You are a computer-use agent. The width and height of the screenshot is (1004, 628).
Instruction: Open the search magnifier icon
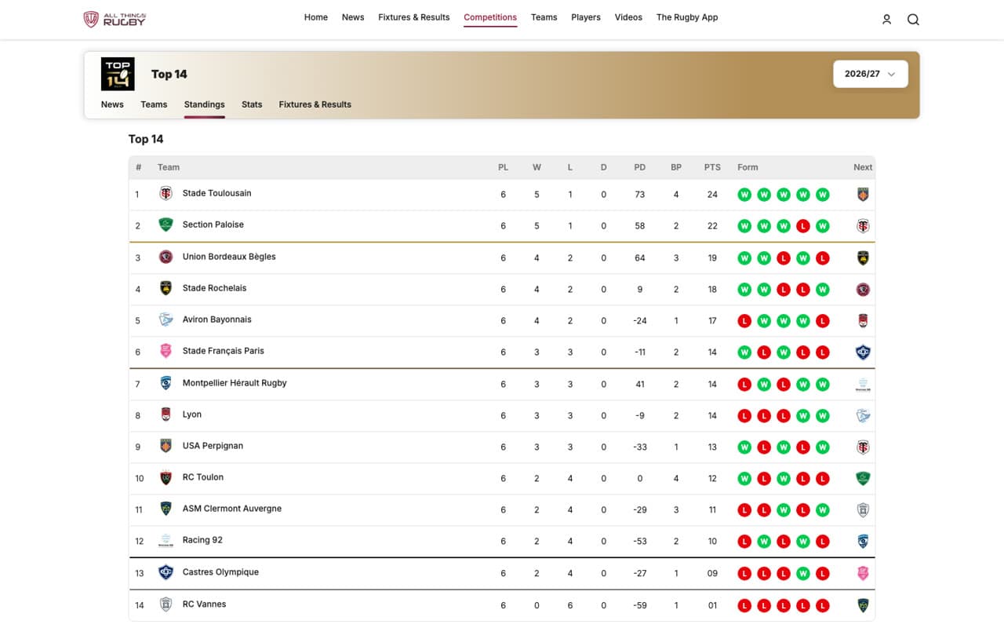tap(913, 20)
